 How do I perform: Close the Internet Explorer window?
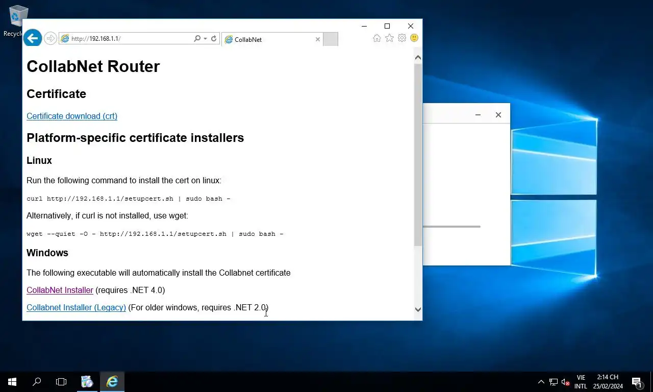point(411,26)
